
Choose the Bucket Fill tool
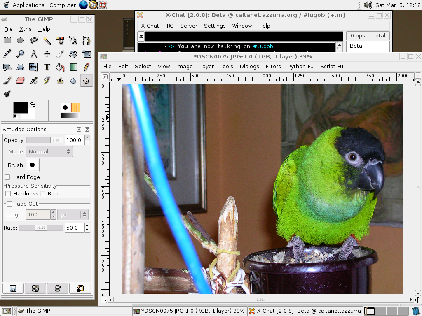click(60, 67)
